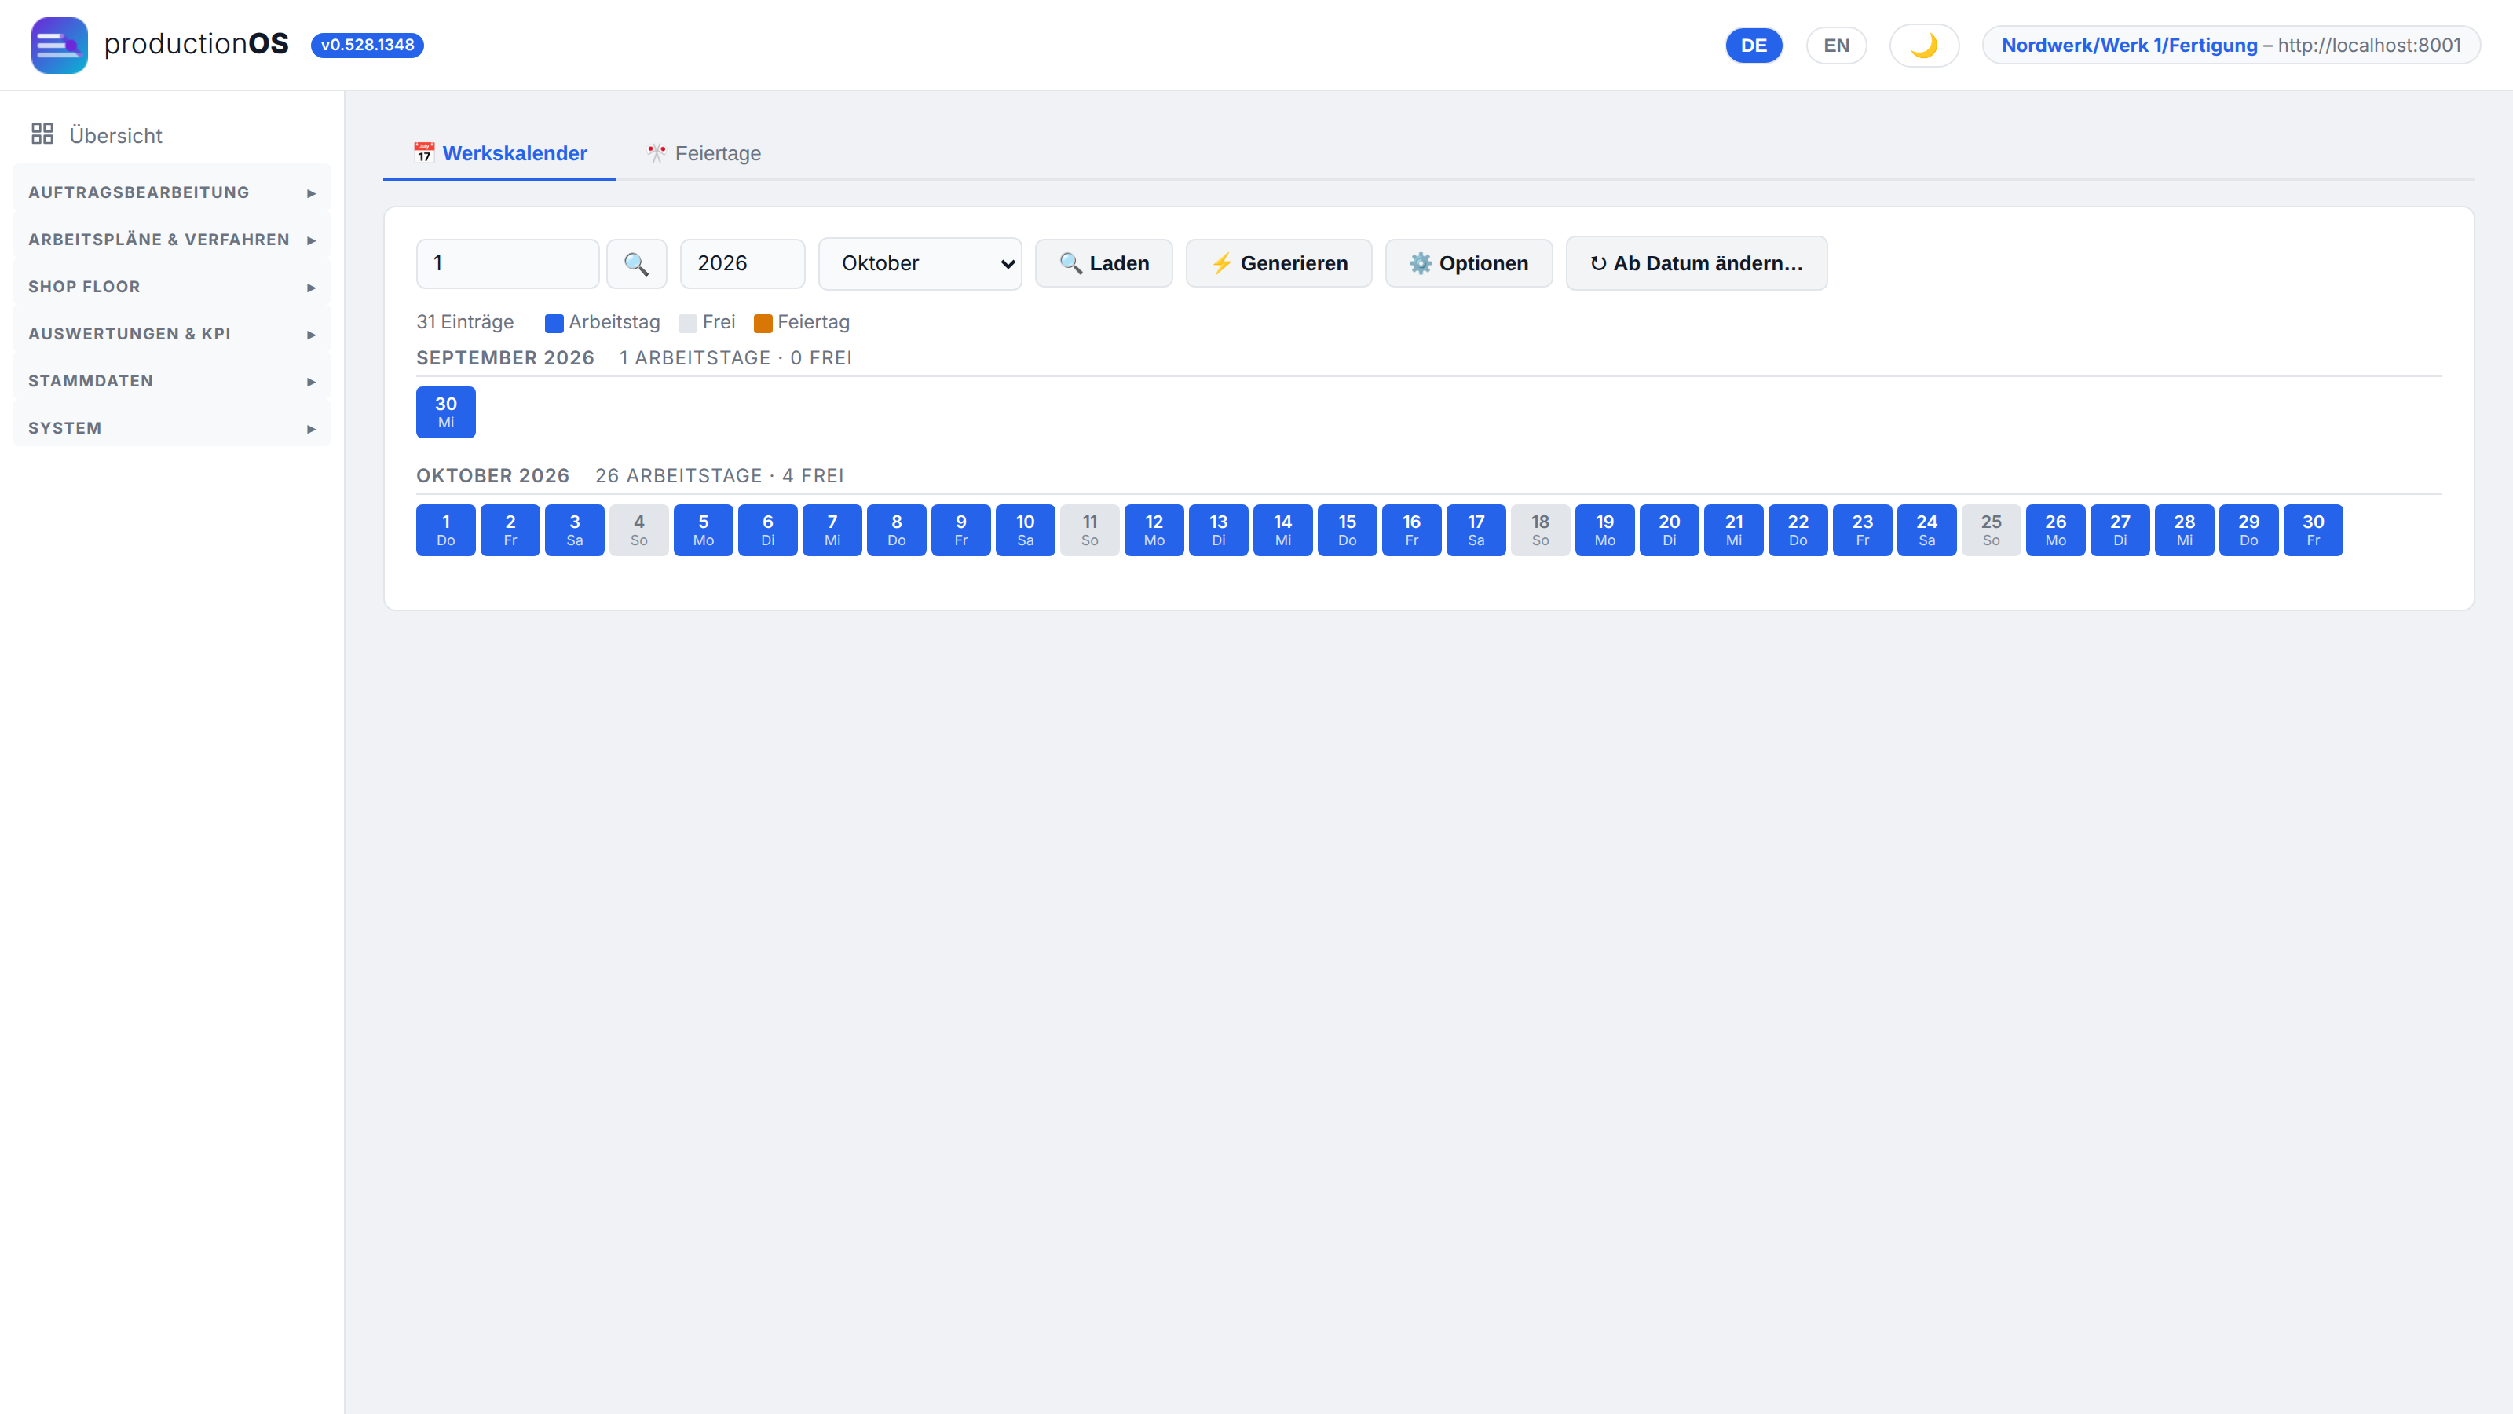
Task: Toggle October 10 Sa day tile
Action: [x=1026, y=530]
